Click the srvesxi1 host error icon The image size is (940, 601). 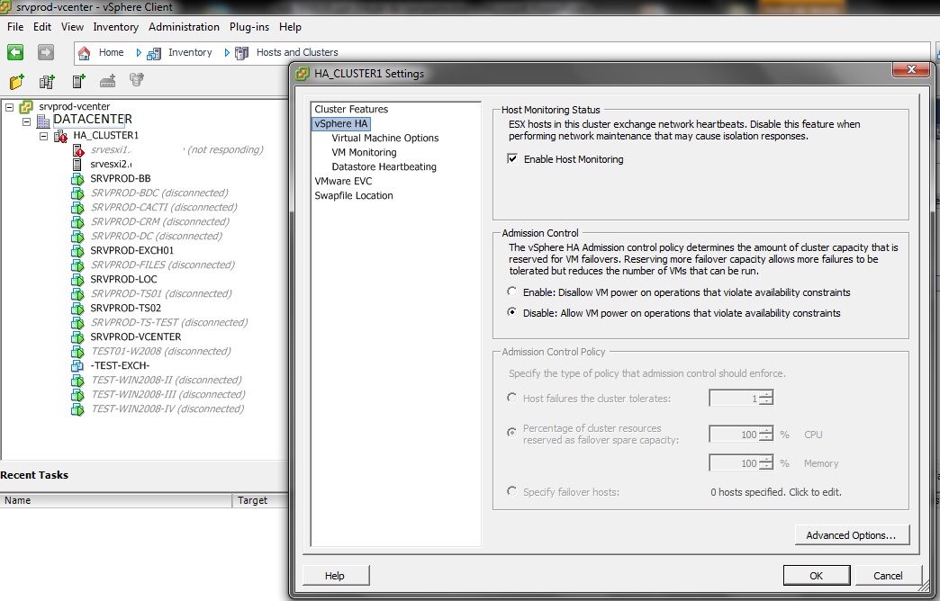point(78,150)
